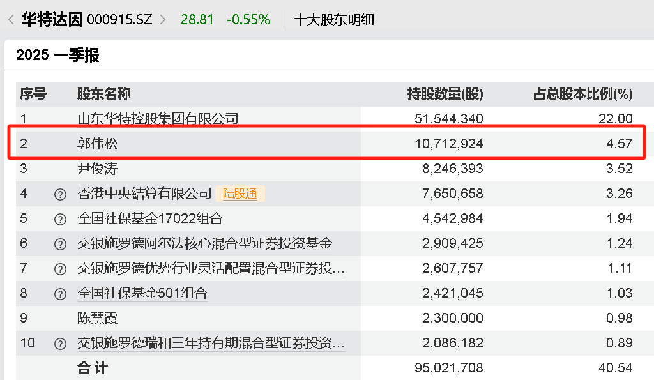The width and height of the screenshot is (654, 380).
Task: Click the 占总股本比例(%) column header
Action: pyautogui.click(x=582, y=94)
